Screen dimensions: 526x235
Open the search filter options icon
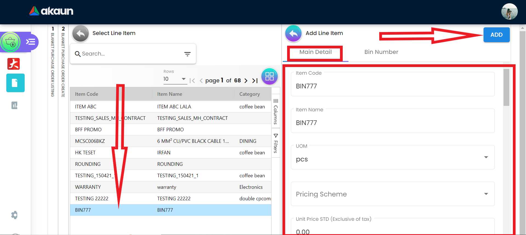[187, 54]
